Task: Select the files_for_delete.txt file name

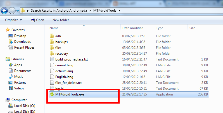Action: (x=68, y=83)
